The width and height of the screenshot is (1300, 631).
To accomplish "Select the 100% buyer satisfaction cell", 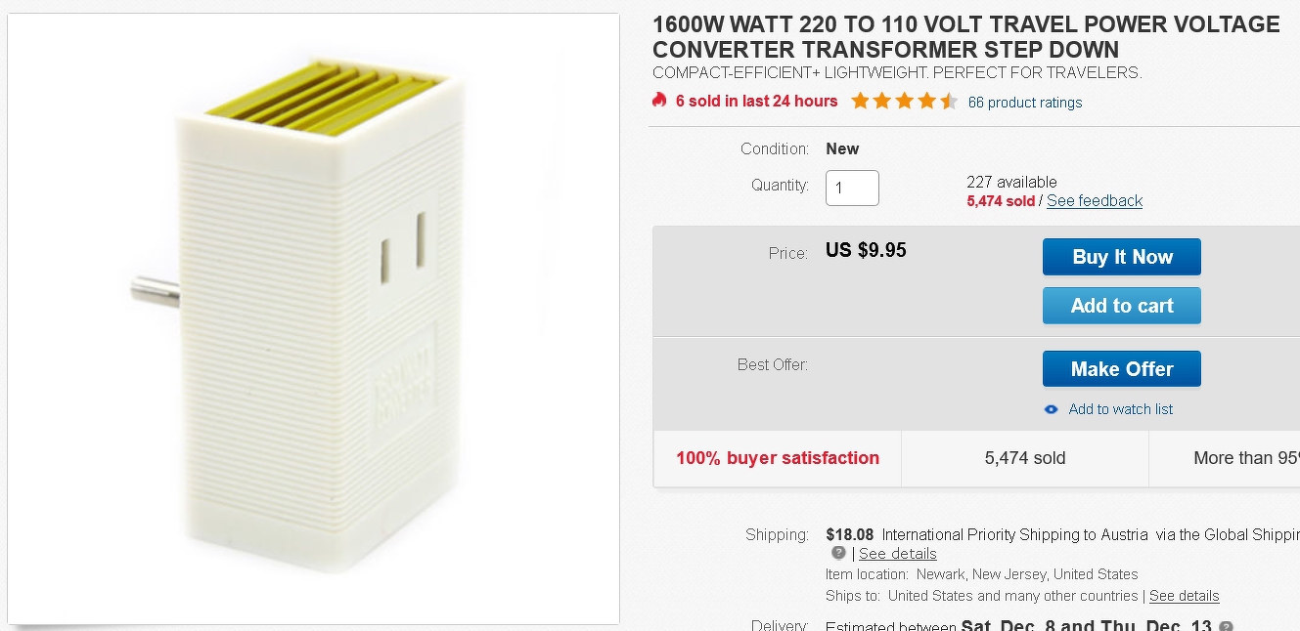I will tap(778, 458).
